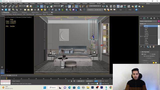Viewport: 160px width, 90px height.
Task: Click the Geometry (All) ribbon panel label
Action: point(30,14)
